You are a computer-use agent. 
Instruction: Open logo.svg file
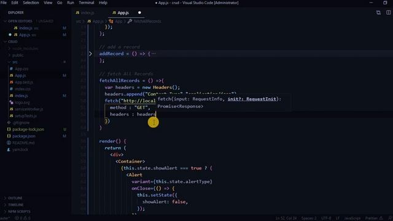coord(22,103)
